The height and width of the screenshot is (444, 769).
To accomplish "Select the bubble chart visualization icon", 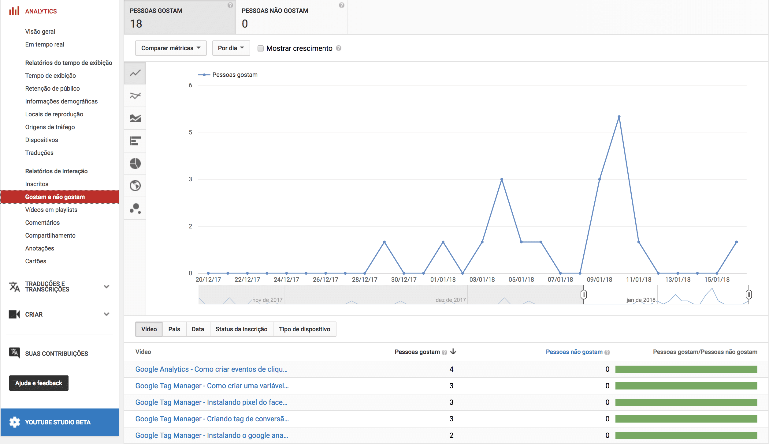I will click(x=135, y=208).
